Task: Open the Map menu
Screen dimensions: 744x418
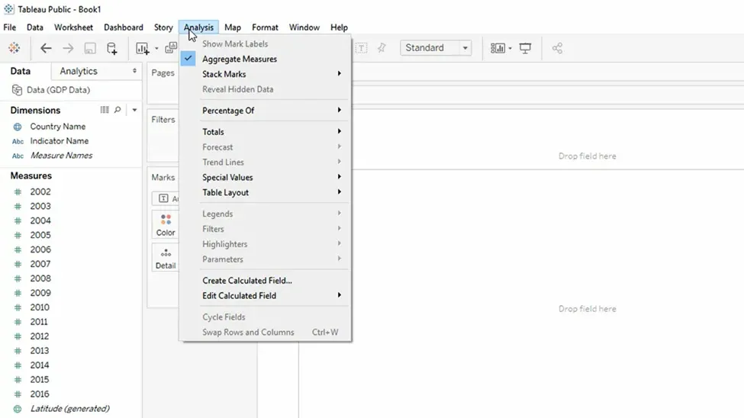Action: point(233,27)
